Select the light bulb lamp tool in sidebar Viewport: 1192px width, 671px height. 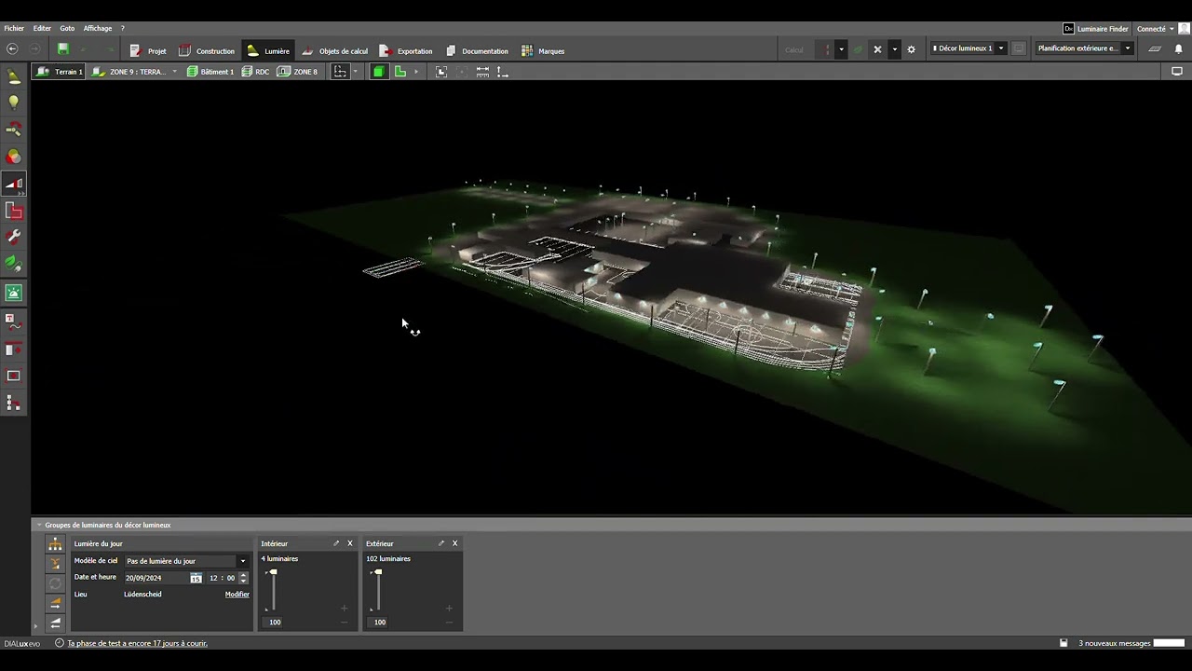(14, 103)
